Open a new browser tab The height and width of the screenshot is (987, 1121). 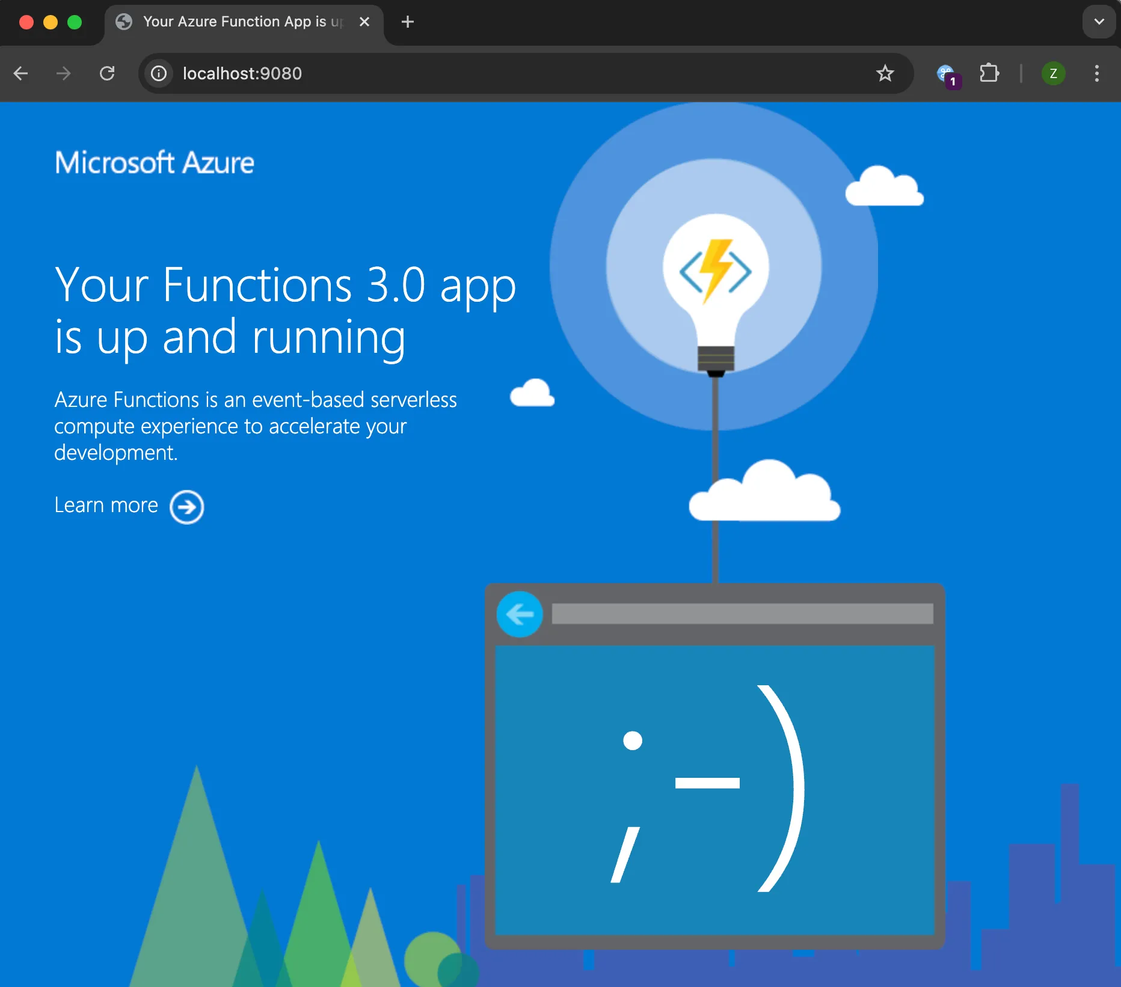(x=408, y=22)
